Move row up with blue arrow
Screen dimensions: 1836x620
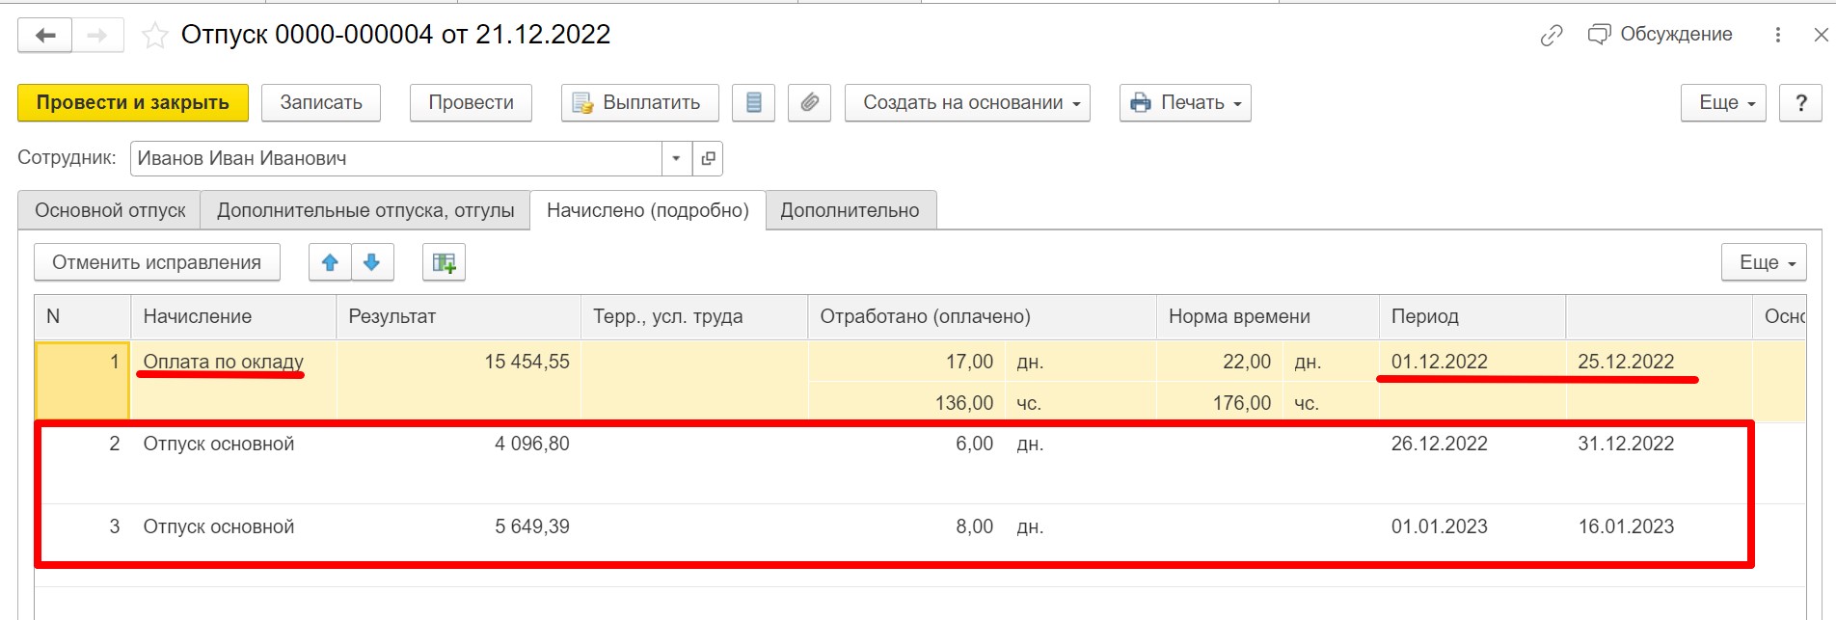click(x=330, y=262)
